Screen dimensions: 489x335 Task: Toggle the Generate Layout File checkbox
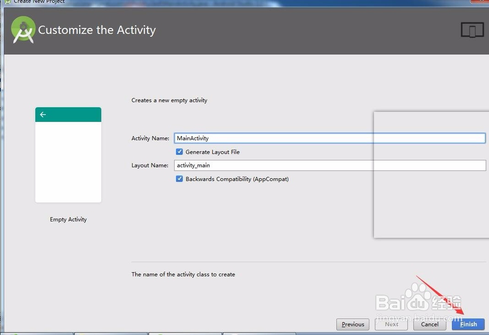(x=179, y=152)
